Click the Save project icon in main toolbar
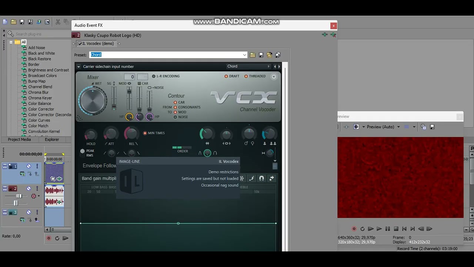This screenshot has width=474, height=267. point(22,22)
